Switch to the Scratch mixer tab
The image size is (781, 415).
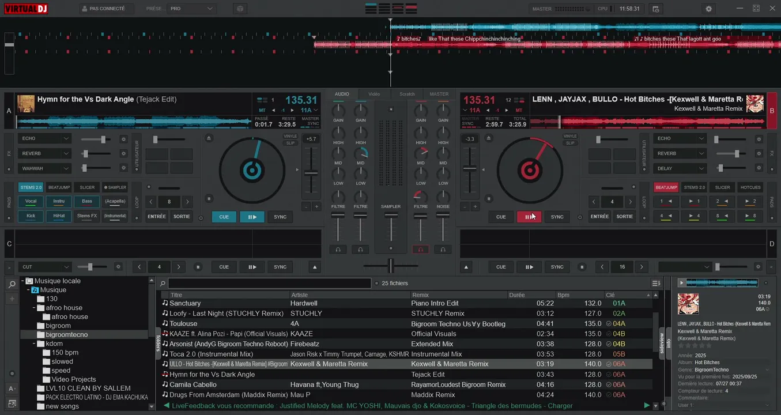[407, 94]
